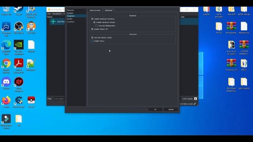
Task: Clear the filter with the X button
Action: point(196,99)
